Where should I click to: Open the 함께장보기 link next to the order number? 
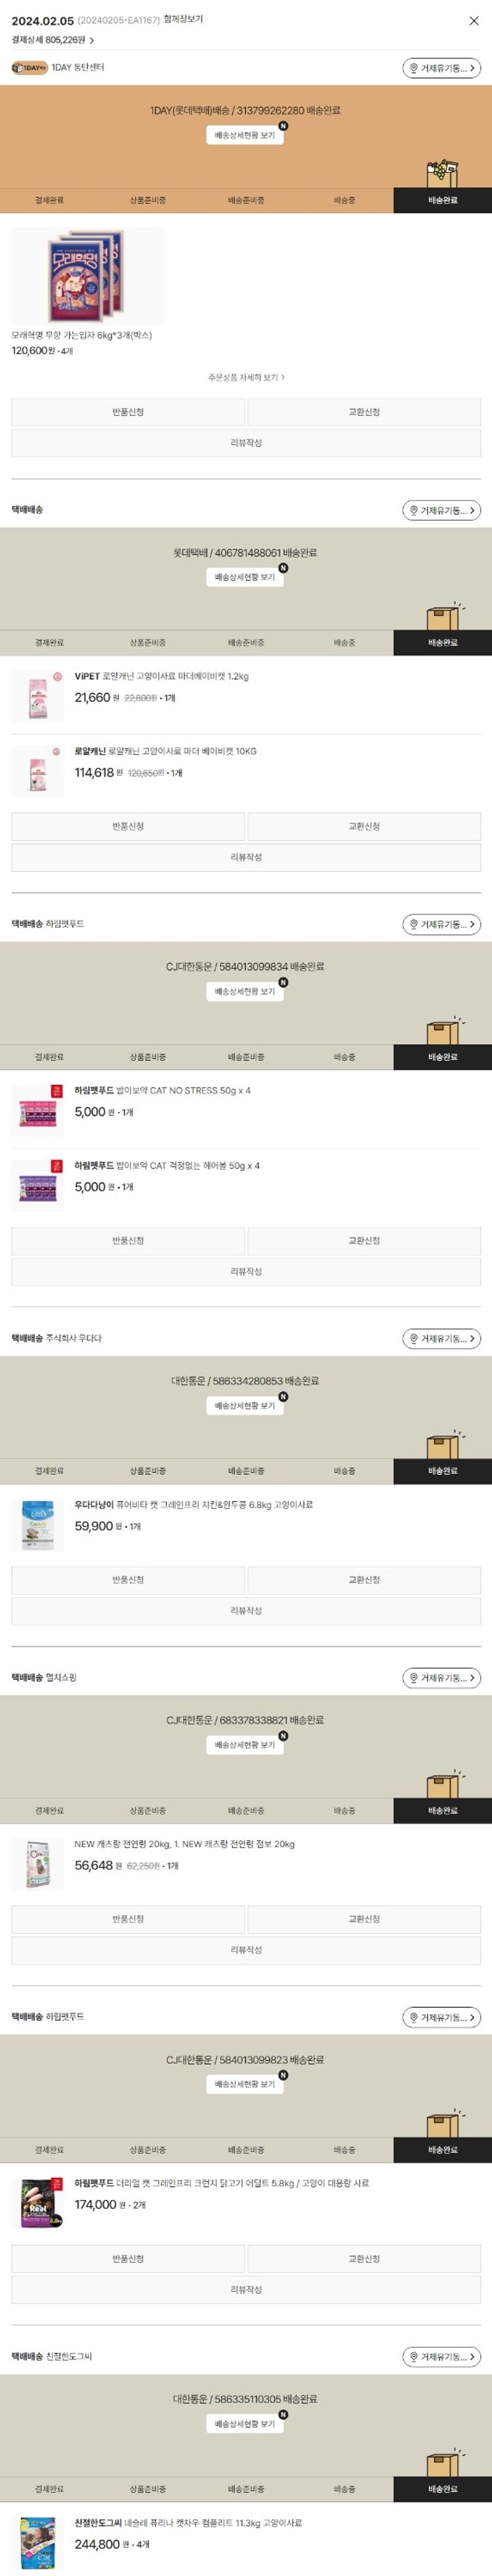[183, 19]
